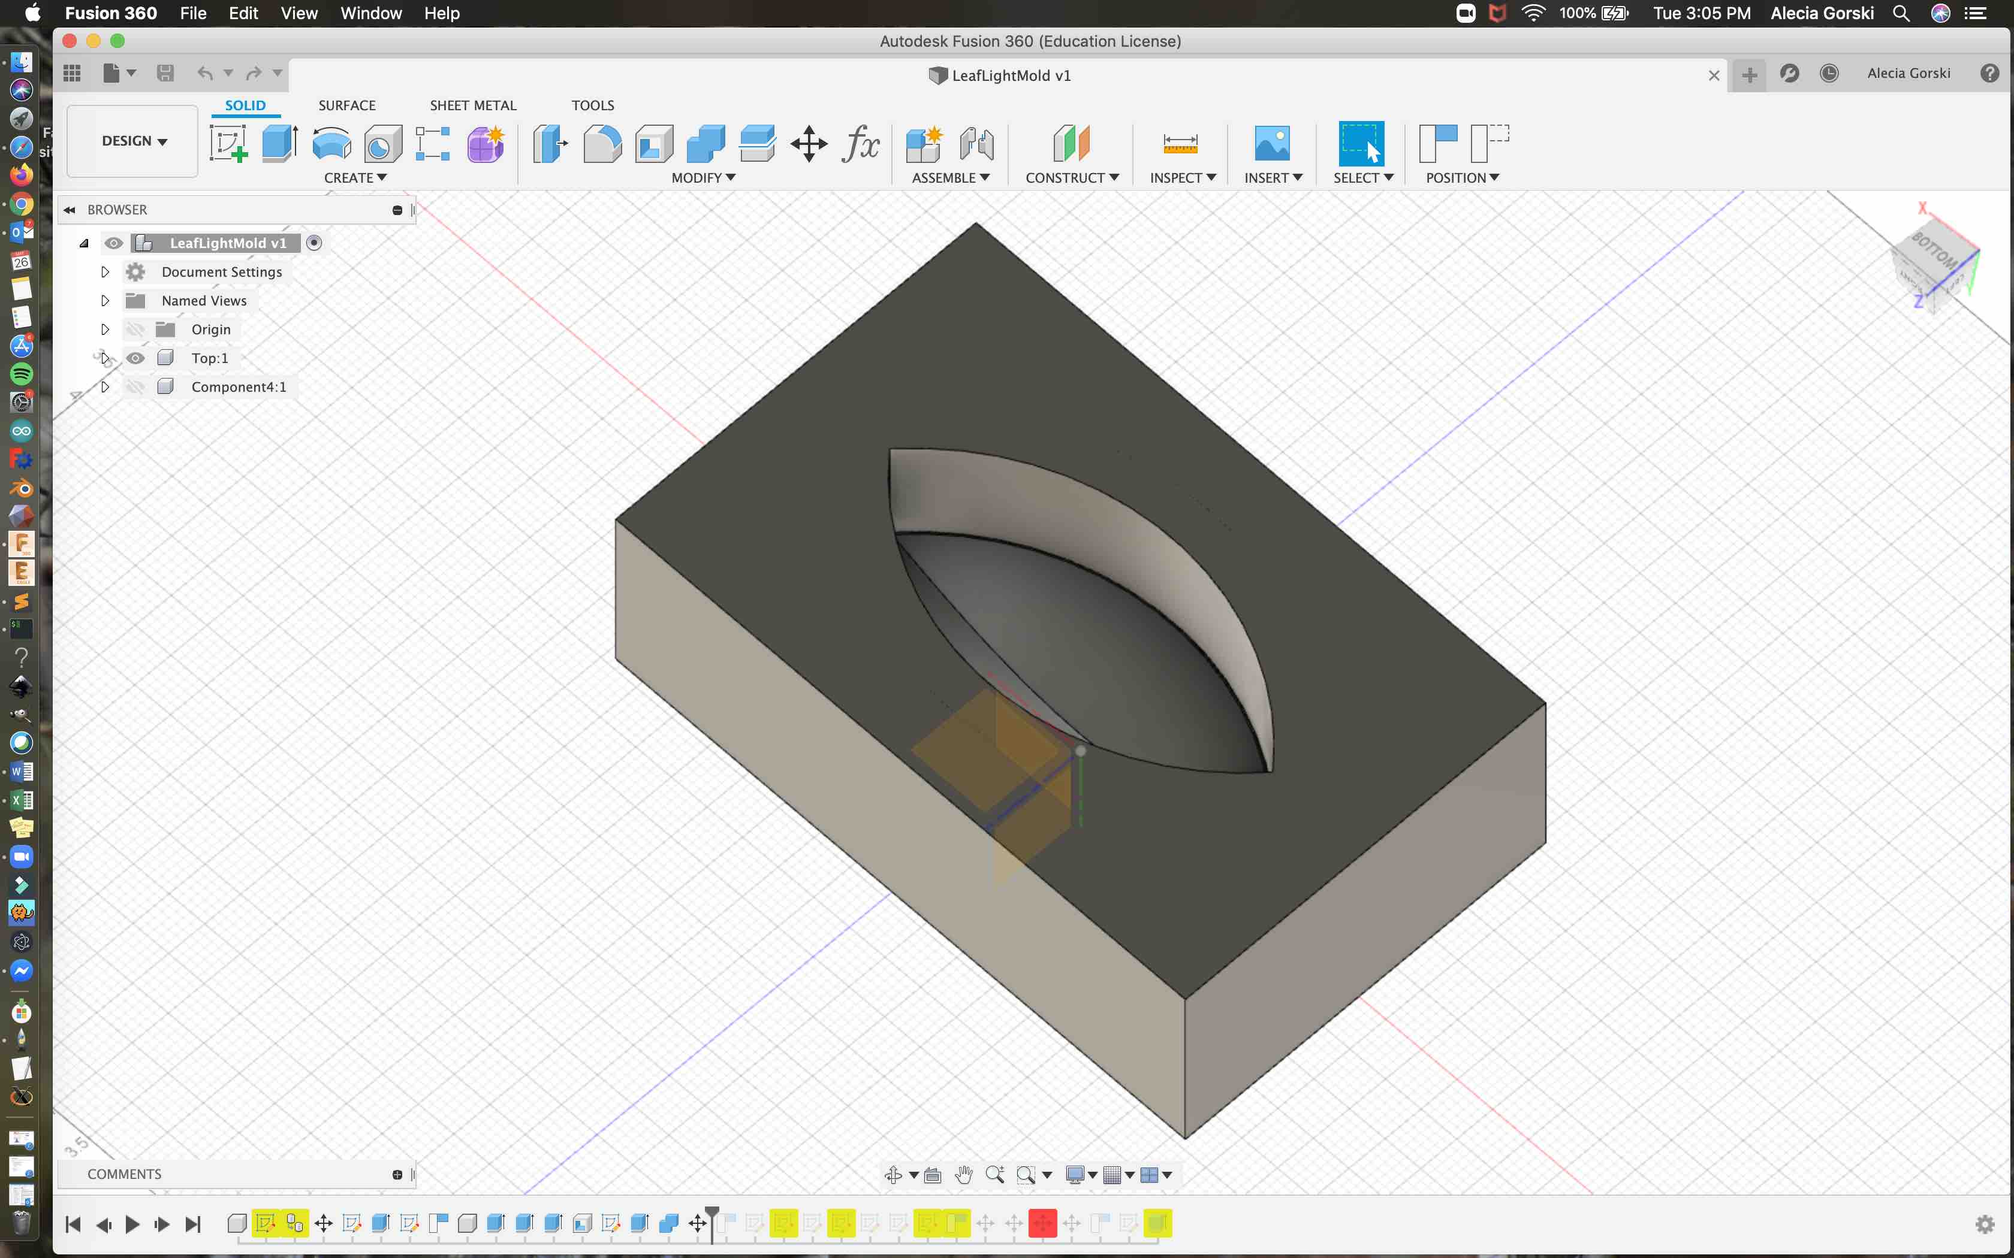Select the Offset Face tool

coord(757,143)
